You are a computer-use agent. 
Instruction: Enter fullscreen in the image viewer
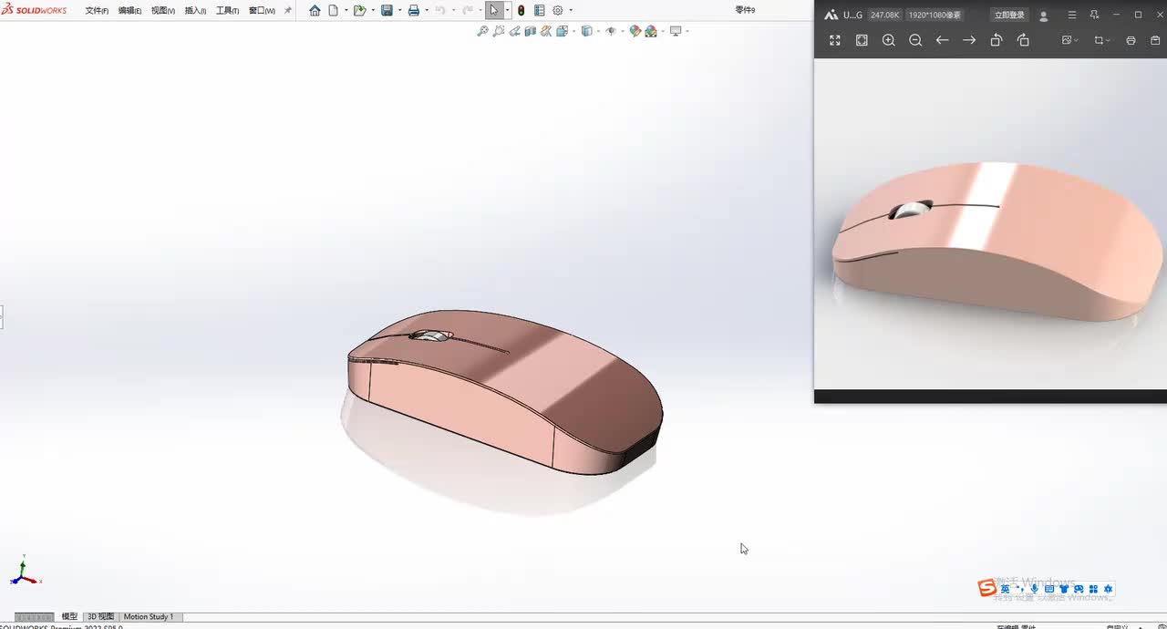tap(834, 40)
